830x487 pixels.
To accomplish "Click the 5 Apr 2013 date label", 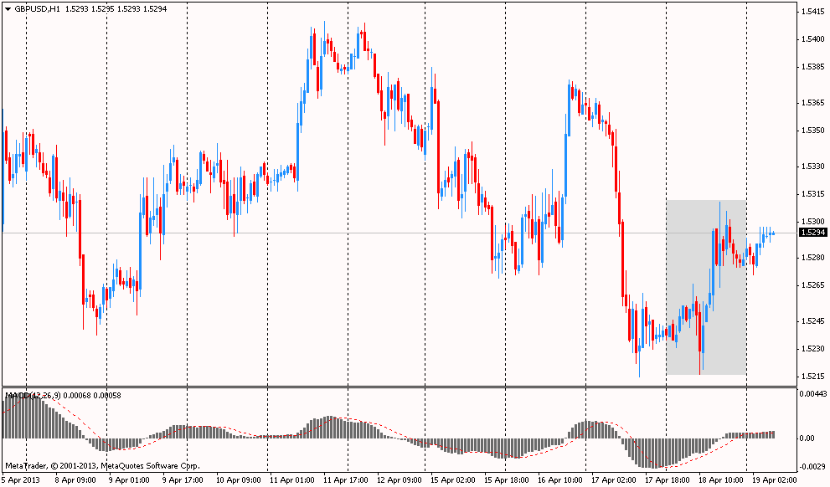I will coord(20,480).
